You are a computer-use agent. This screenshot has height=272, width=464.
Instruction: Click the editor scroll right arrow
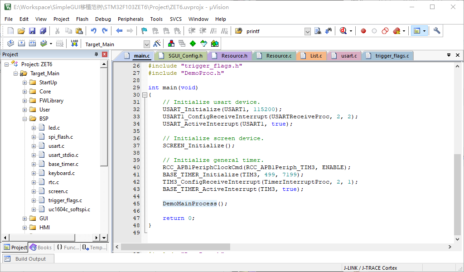pos(450,247)
